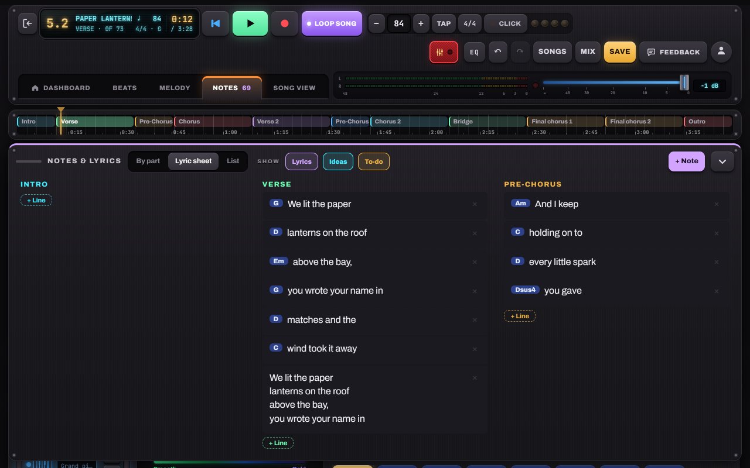Click the 84 tempo value field

[x=399, y=23]
